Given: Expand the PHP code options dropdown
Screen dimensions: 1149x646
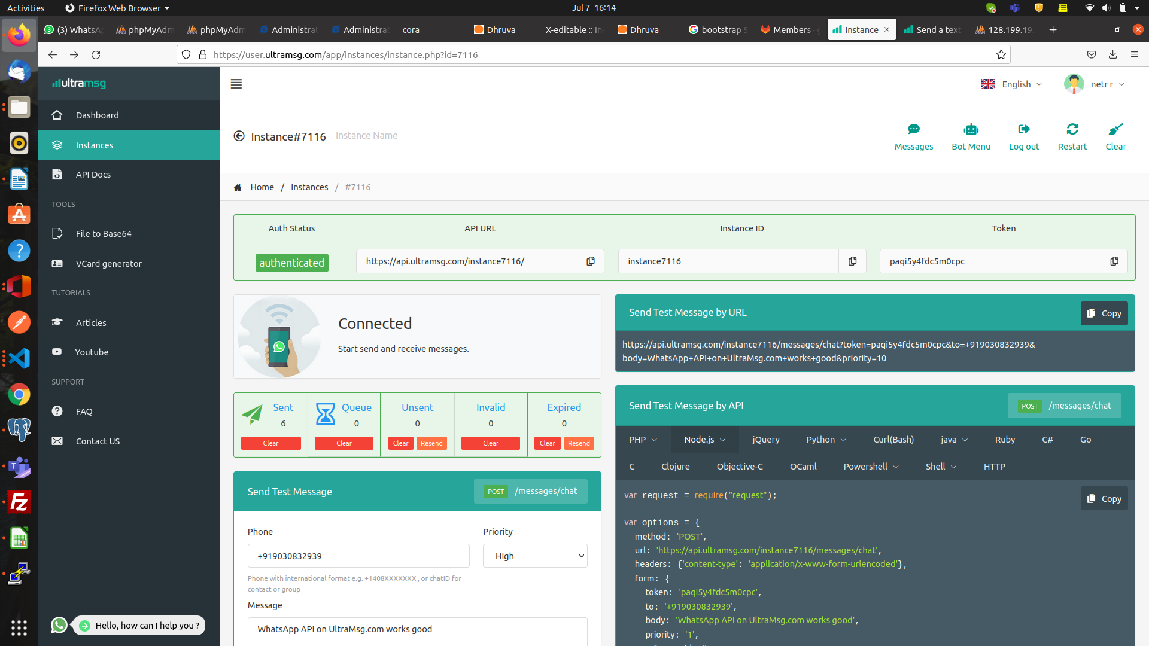Looking at the screenshot, I should pyautogui.click(x=643, y=440).
